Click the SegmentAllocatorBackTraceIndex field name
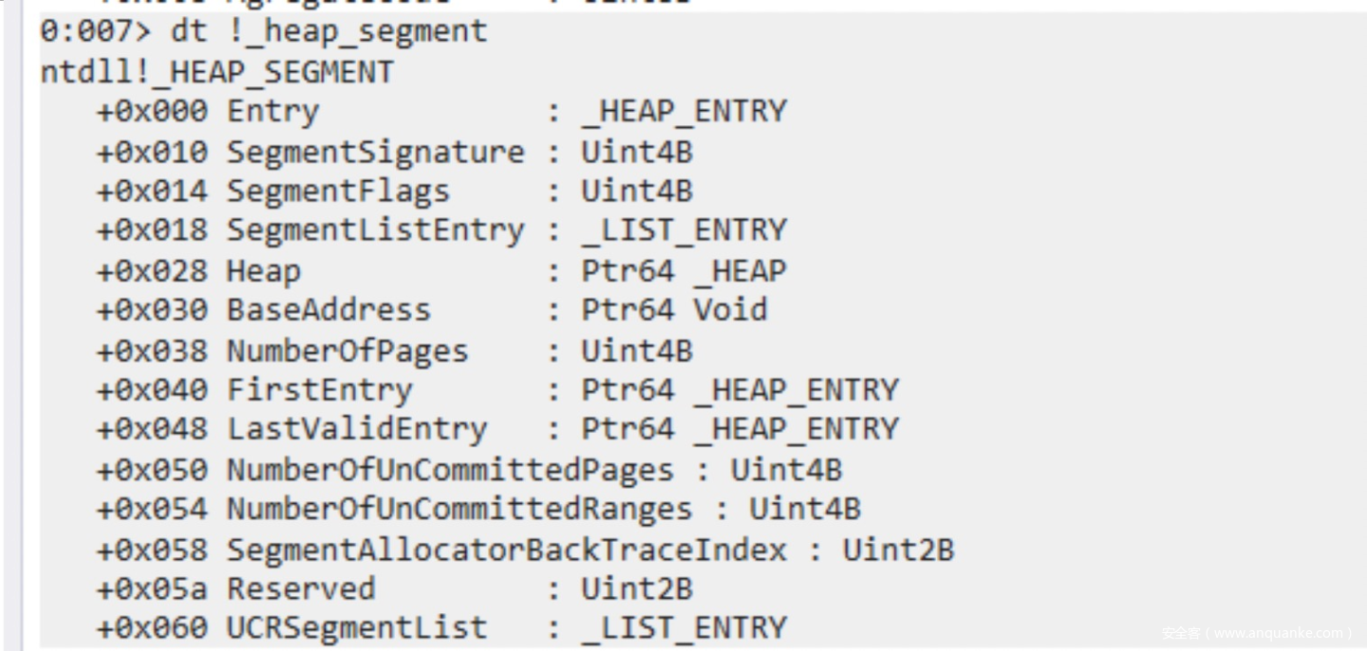This screenshot has height=651, width=1367. tap(506, 549)
